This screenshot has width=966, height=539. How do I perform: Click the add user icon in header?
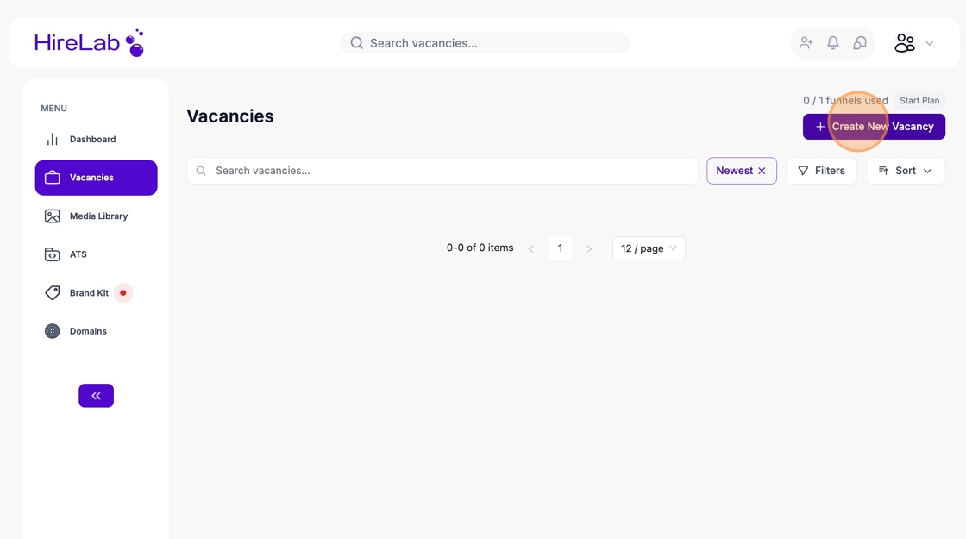806,43
